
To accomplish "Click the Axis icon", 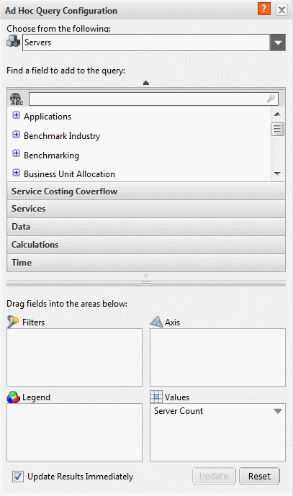I will click(156, 322).
